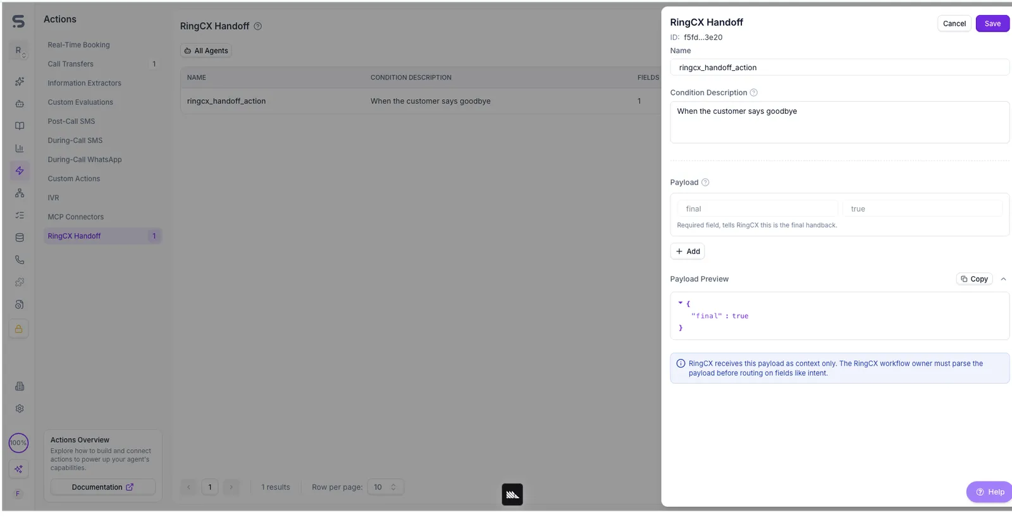Open the phone icon in sidebar
This screenshot has height=527, width=1012.
[x=20, y=260]
